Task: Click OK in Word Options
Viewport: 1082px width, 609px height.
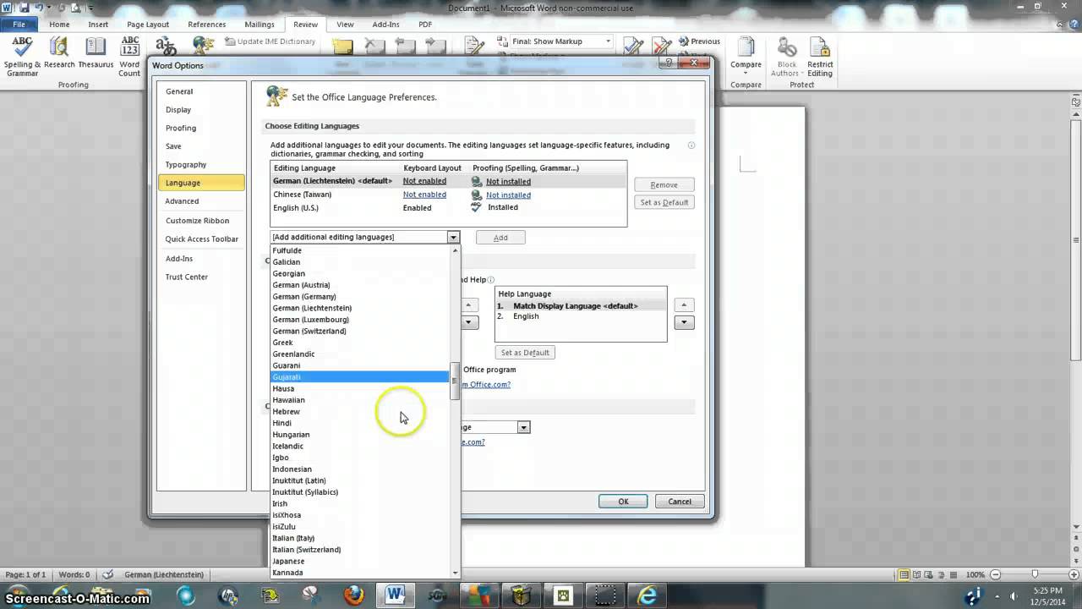Action: pos(623,502)
